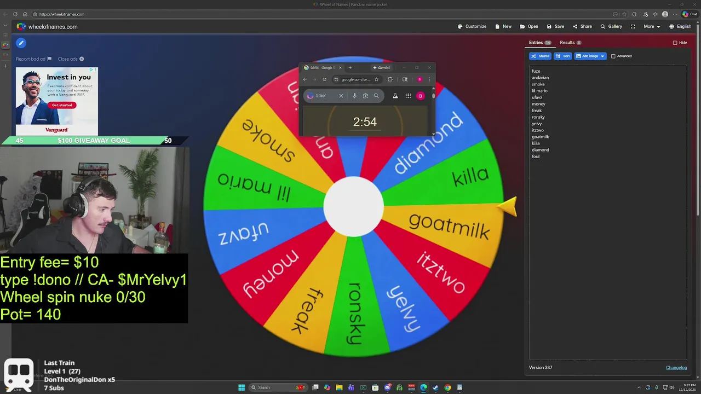Search by image lens icon
Screen dimensions: 701x394
(x=365, y=96)
